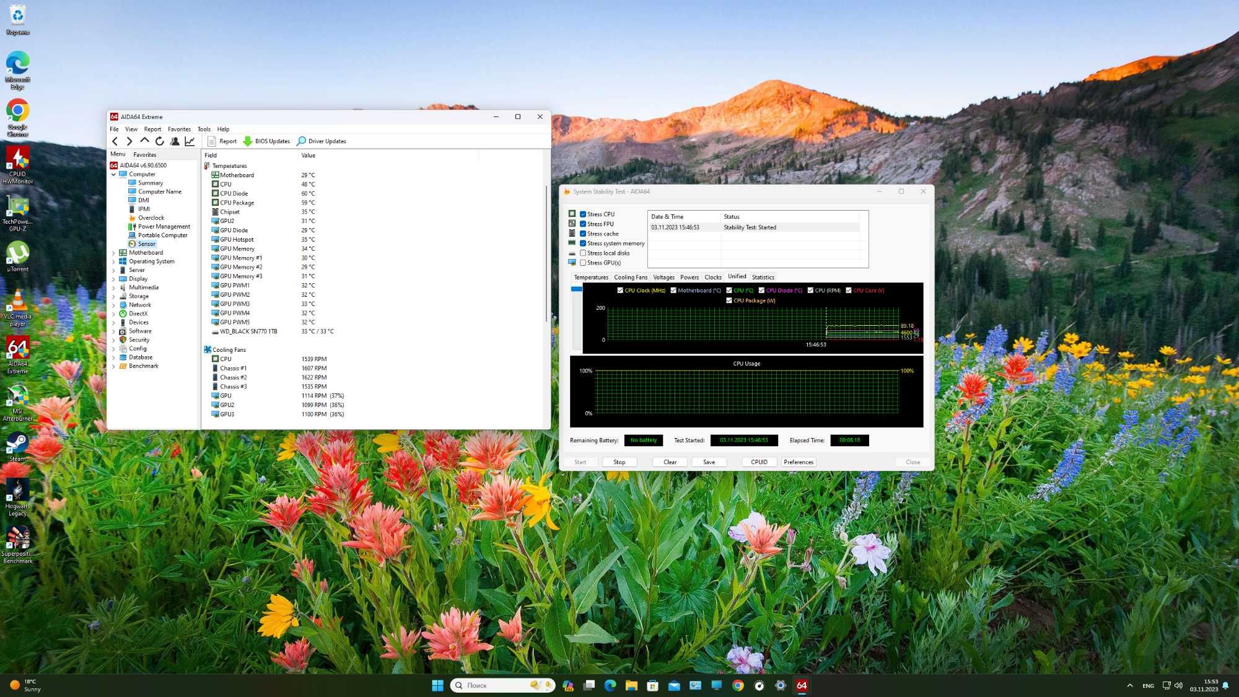Toggle CPU Package (W) graph checkbox
Image resolution: width=1239 pixels, height=697 pixels.
tap(729, 300)
